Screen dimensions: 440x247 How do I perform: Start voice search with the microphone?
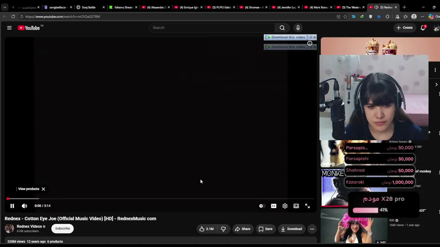point(298,28)
